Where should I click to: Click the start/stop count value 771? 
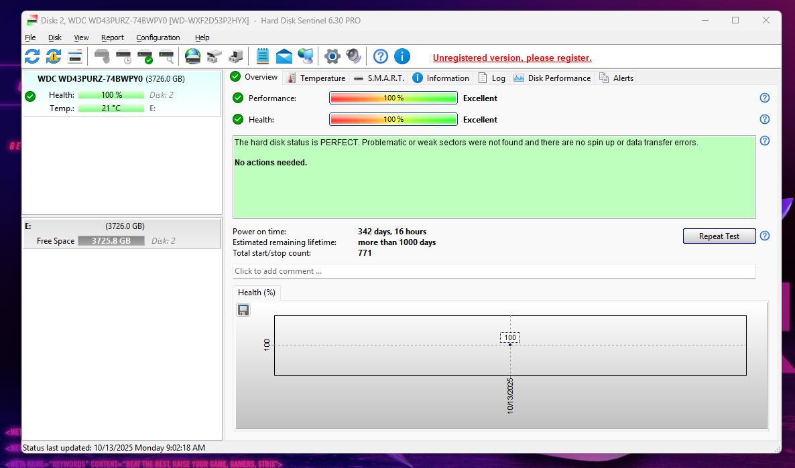(365, 252)
